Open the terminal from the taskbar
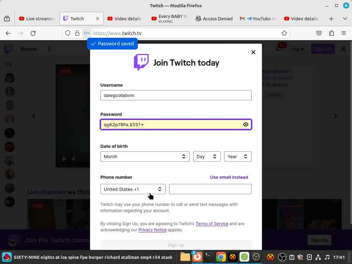The width and height of the screenshot is (352, 264). [x=209, y=257]
